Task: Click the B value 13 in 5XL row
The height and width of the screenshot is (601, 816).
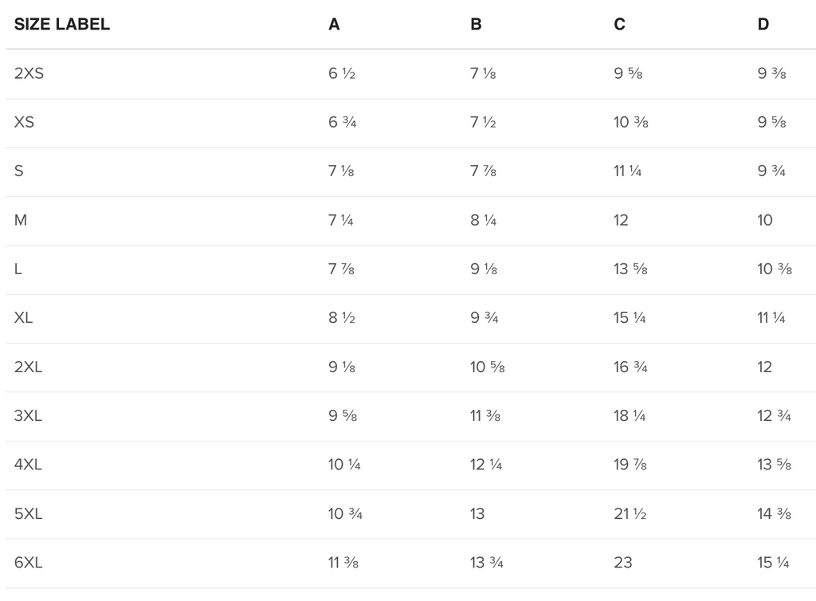Action: [477, 514]
